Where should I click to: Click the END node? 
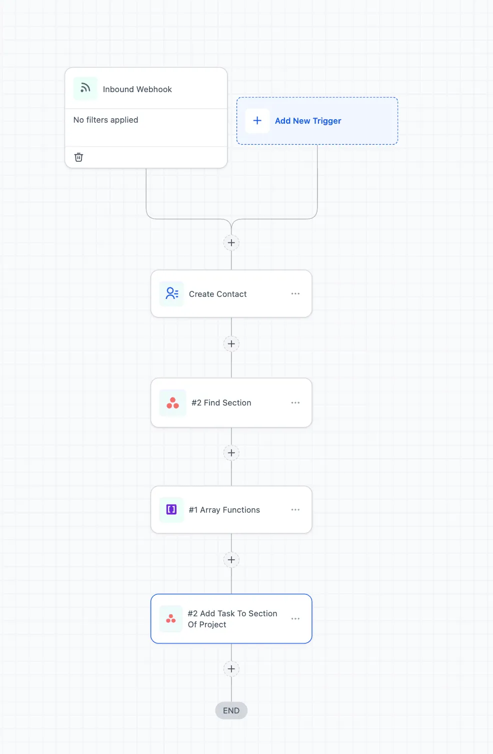tap(231, 710)
